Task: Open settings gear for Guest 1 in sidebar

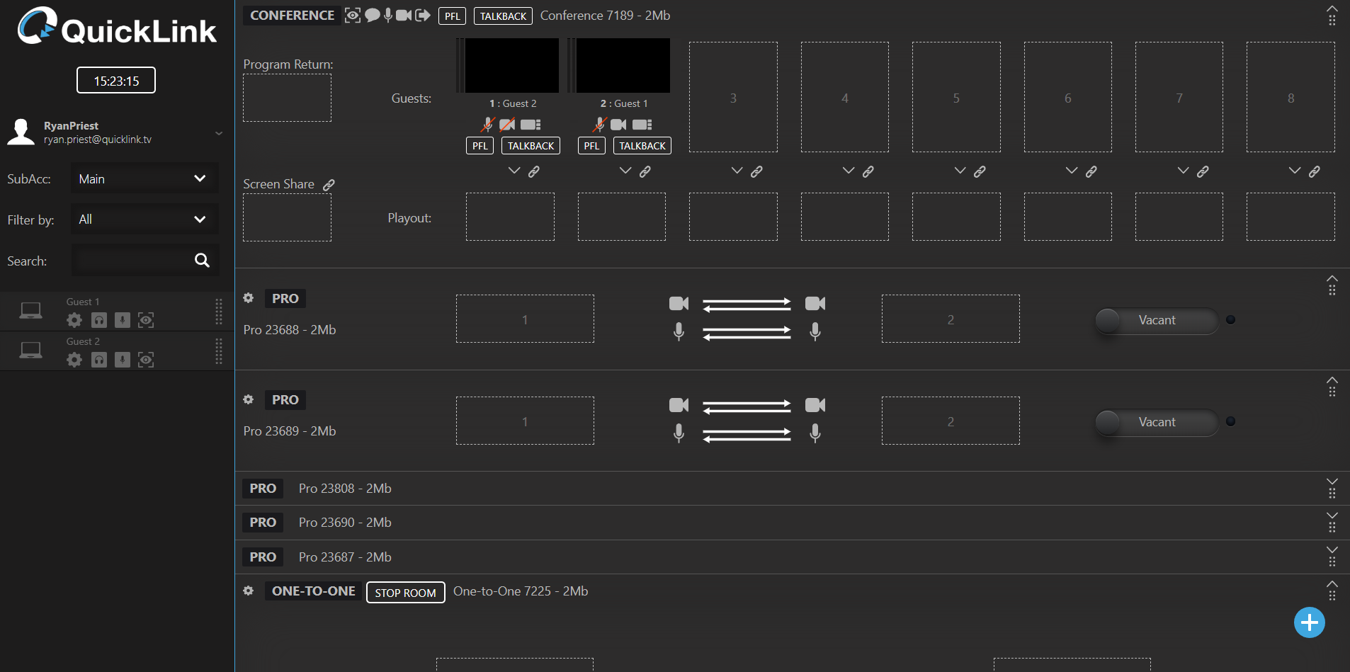Action: 74,320
